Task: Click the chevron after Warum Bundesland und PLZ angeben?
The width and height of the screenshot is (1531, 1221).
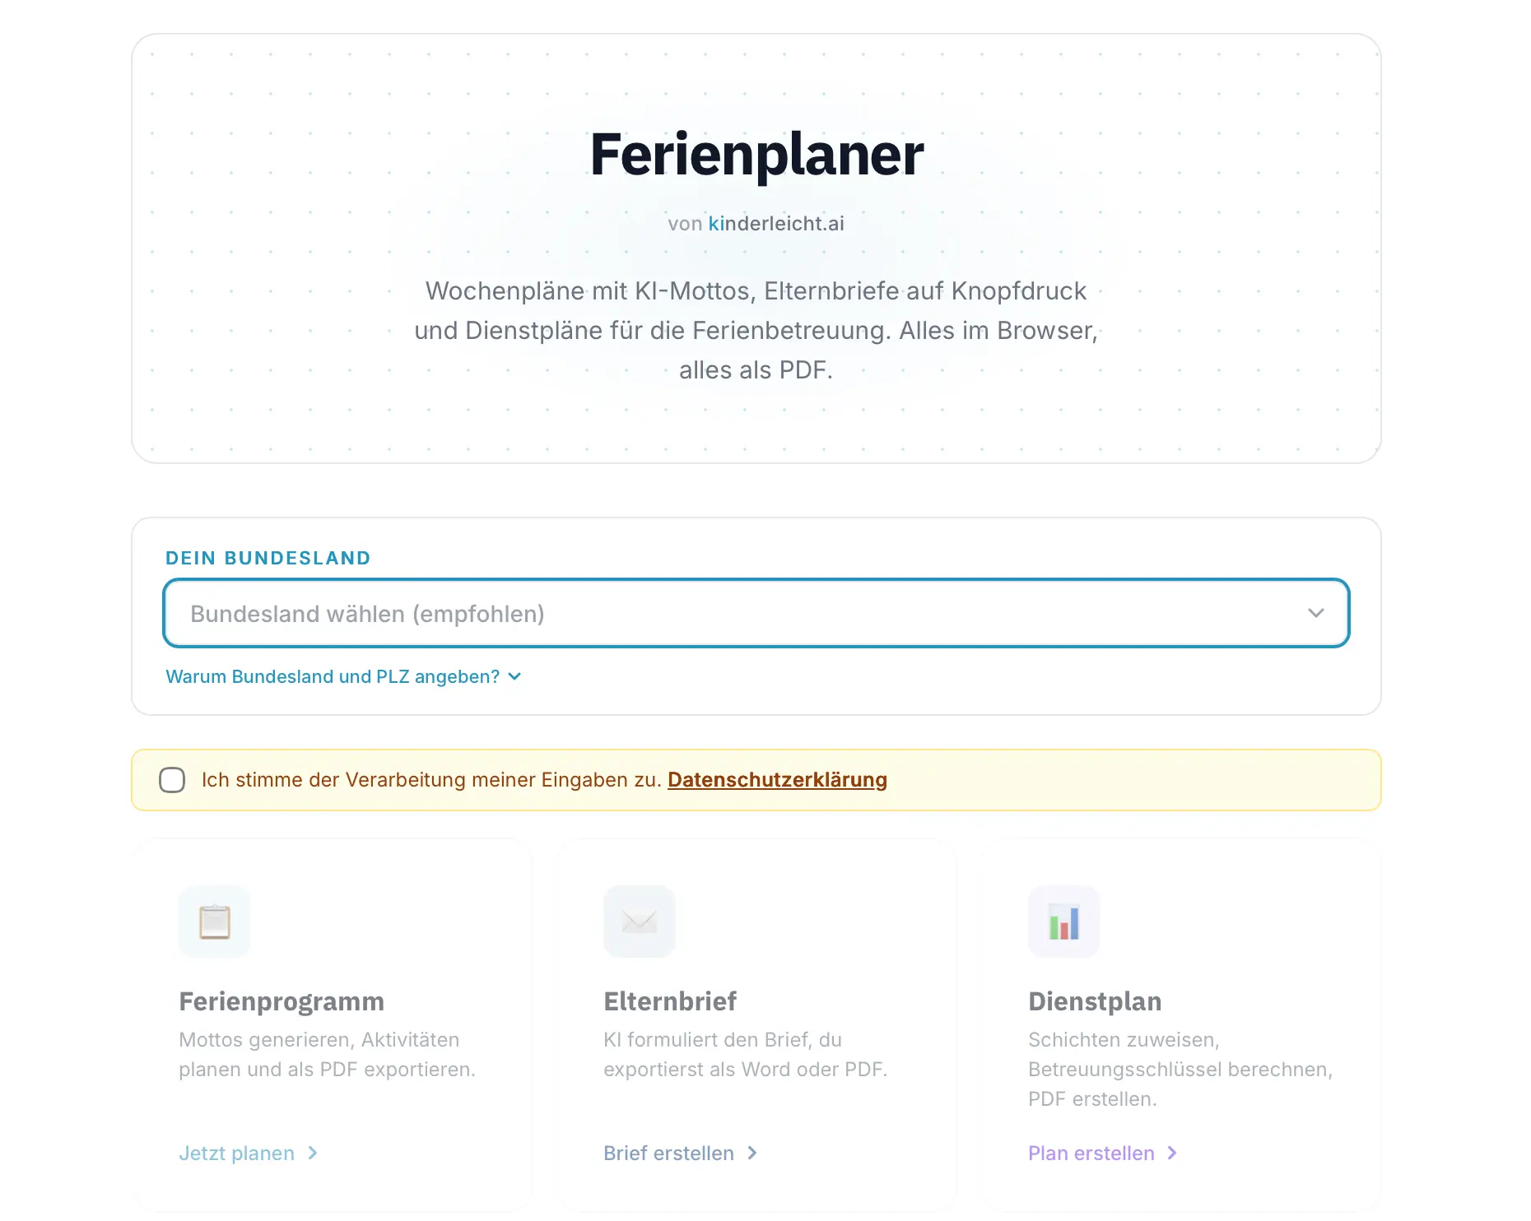Action: coord(514,676)
